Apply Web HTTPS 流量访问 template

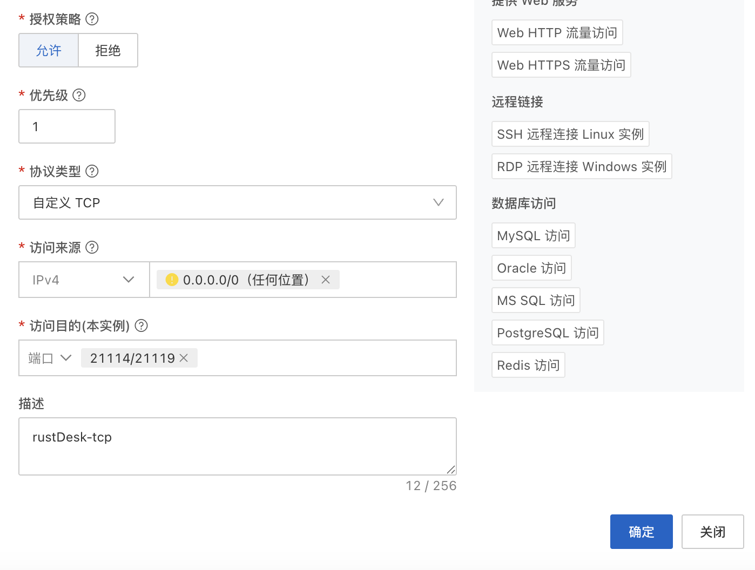(x=561, y=65)
